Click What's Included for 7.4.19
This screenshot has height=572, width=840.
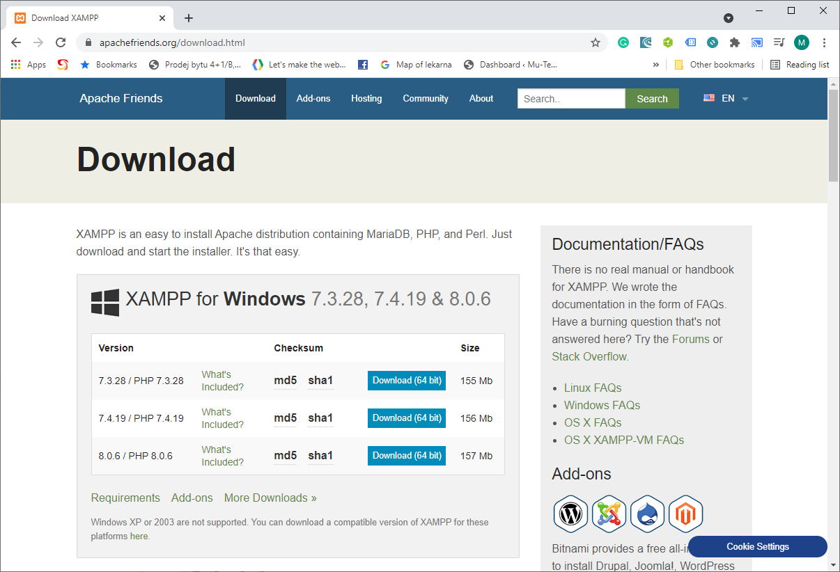[223, 418]
